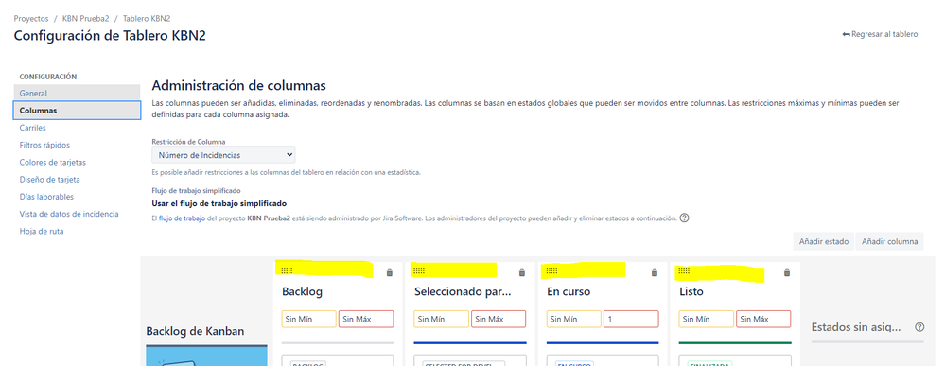Go to KBN Prueba2 breadcrumb
945x366 pixels.
(x=85, y=19)
